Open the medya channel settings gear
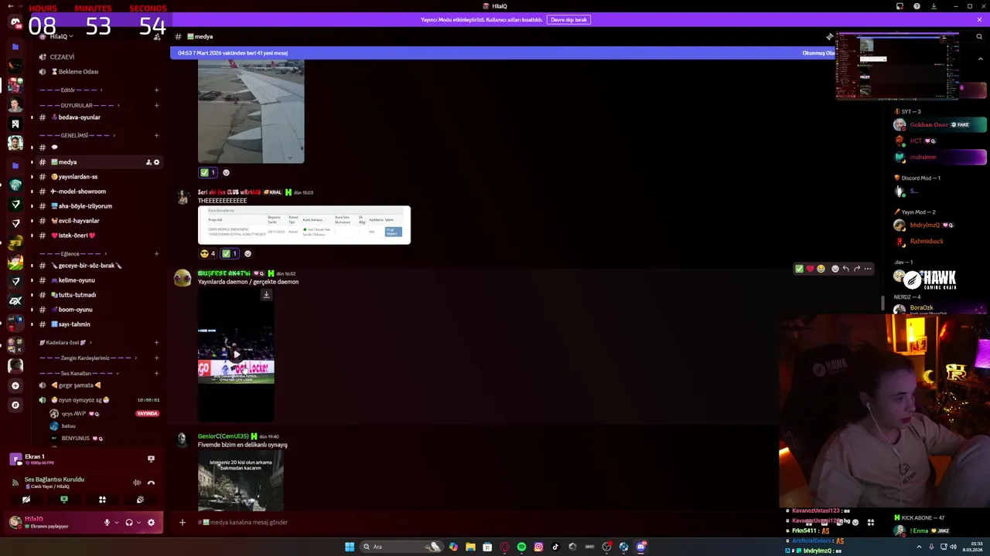The height and width of the screenshot is (556, 990). click(156, 162)
